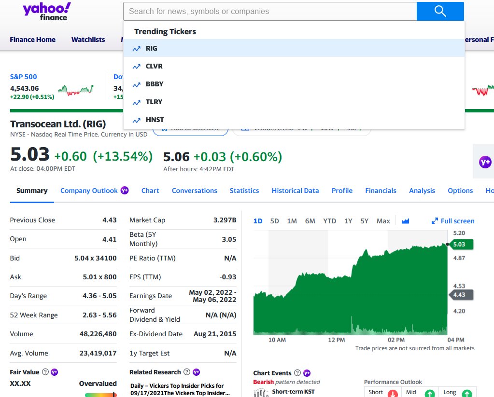Click the Fair Value help question icon
494x397 pixels.
point(45,372)
